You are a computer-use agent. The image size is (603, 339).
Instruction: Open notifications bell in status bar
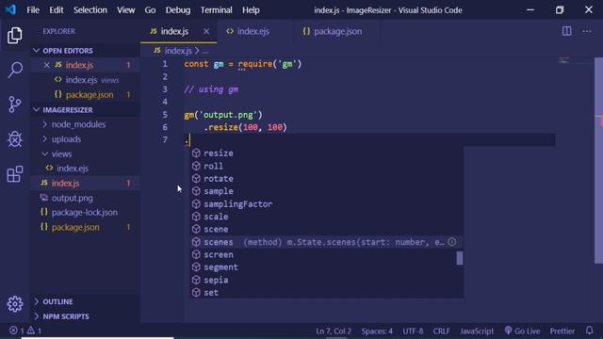pyautogui.click(x=589, y=331)
